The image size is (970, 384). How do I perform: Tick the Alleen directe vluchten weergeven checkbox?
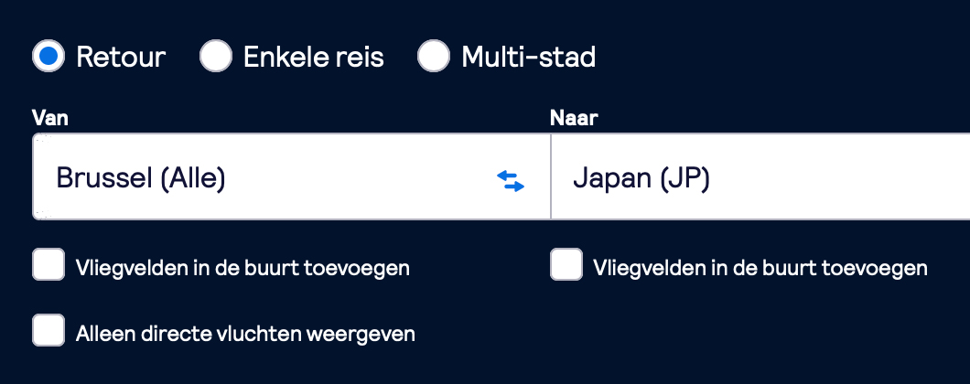(48, 329)
